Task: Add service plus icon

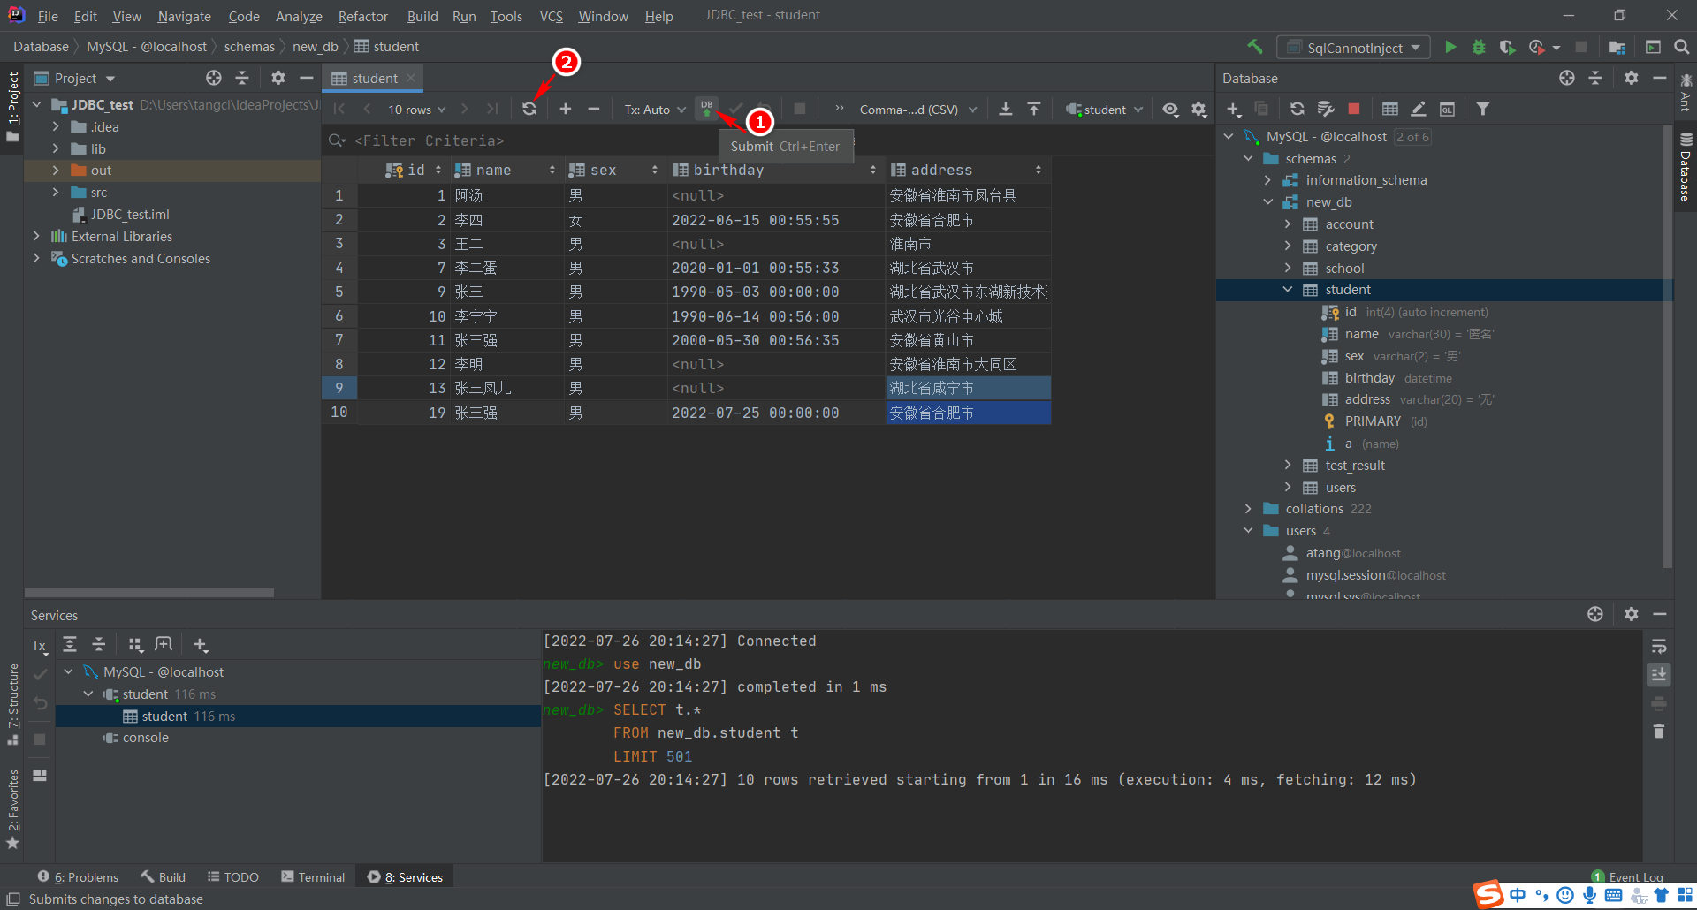Action: [201, 644]
